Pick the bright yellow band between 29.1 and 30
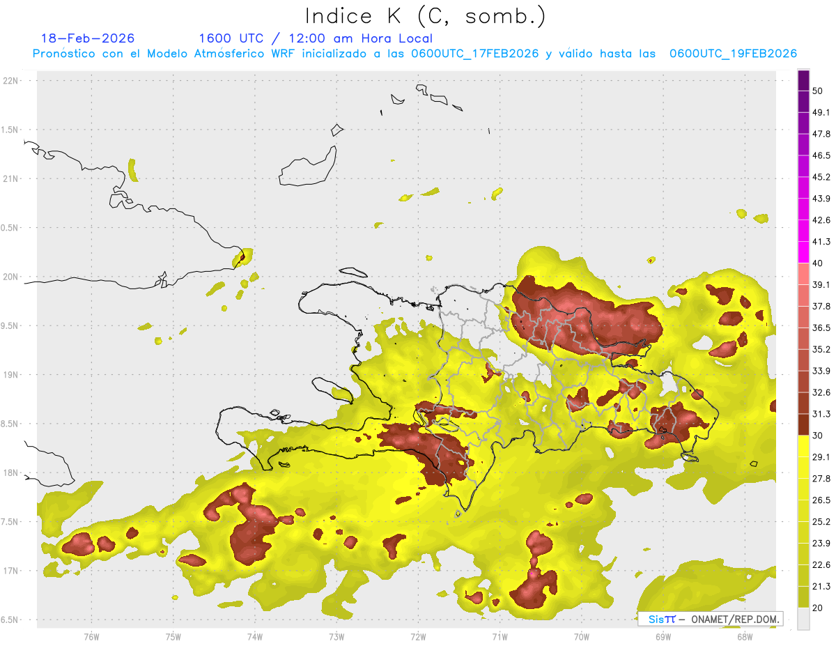The image size is (836, 646). tap(803, 446)
